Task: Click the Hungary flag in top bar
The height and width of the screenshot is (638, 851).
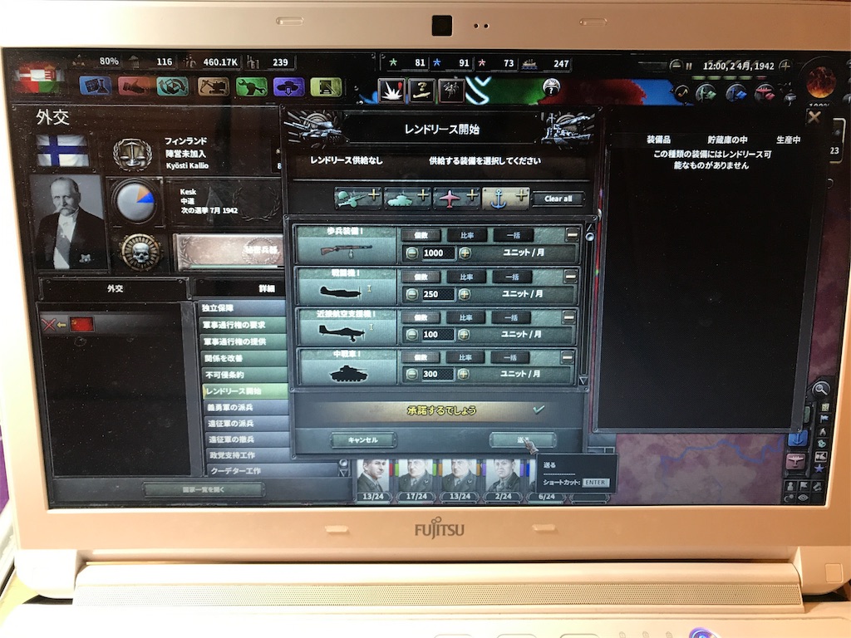Action: (39, 79)
